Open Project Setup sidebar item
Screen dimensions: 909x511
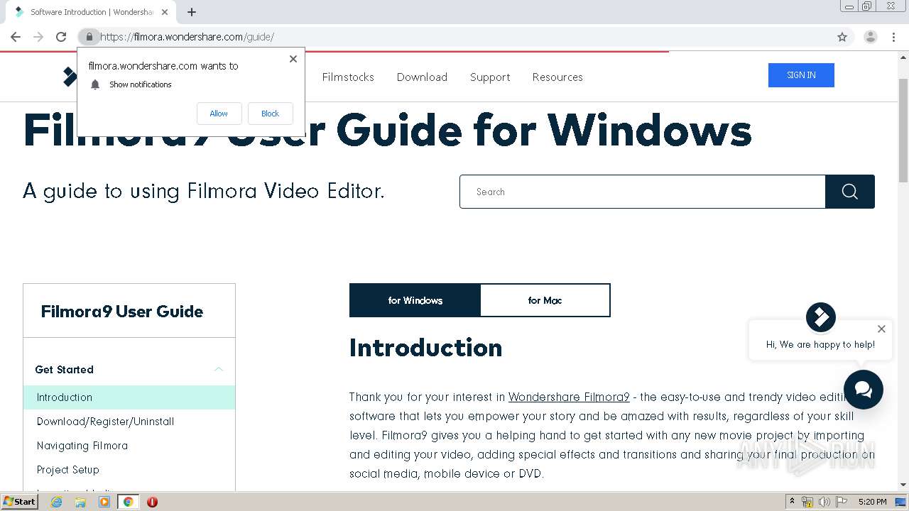[68, 470]
